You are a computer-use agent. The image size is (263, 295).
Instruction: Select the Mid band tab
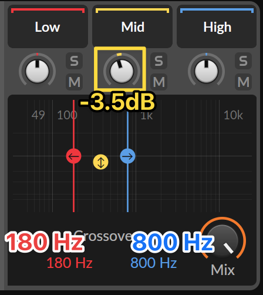[x=132, y=26]
